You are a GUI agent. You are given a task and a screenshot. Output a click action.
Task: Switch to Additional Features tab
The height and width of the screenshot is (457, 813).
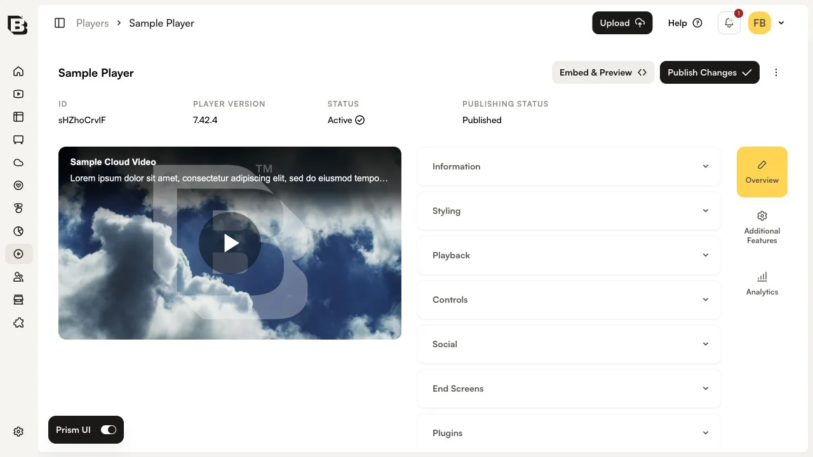[x=762, y=227]
